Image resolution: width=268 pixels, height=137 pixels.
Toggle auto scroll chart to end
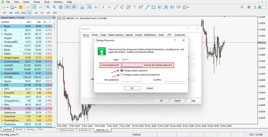pos(68,7)
